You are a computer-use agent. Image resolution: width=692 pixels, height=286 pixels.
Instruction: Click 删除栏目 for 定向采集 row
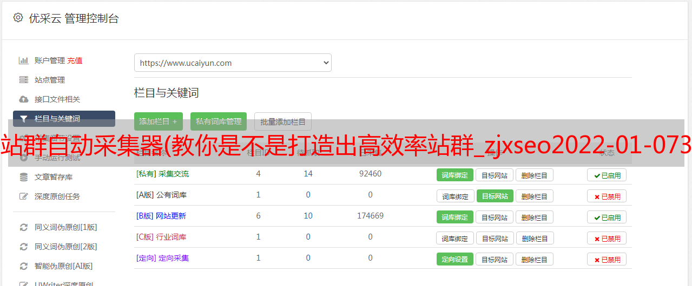click(535, 259)
